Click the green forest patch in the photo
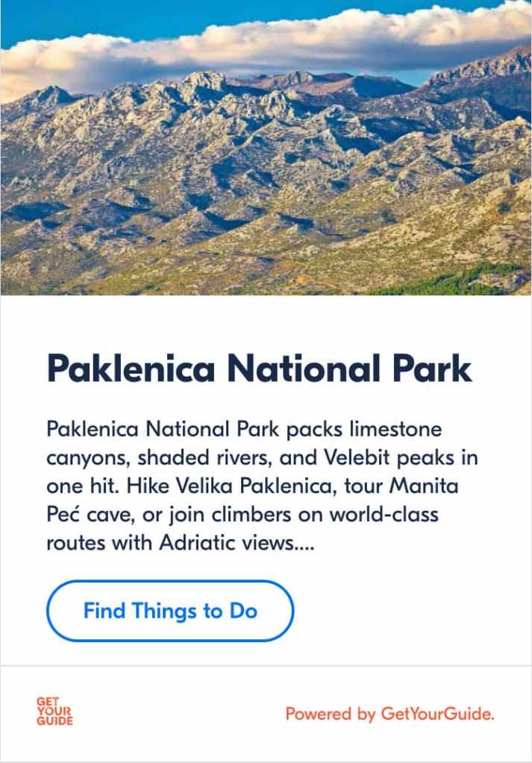The width and height of the screenshot is (532, 763). point(455,280)
